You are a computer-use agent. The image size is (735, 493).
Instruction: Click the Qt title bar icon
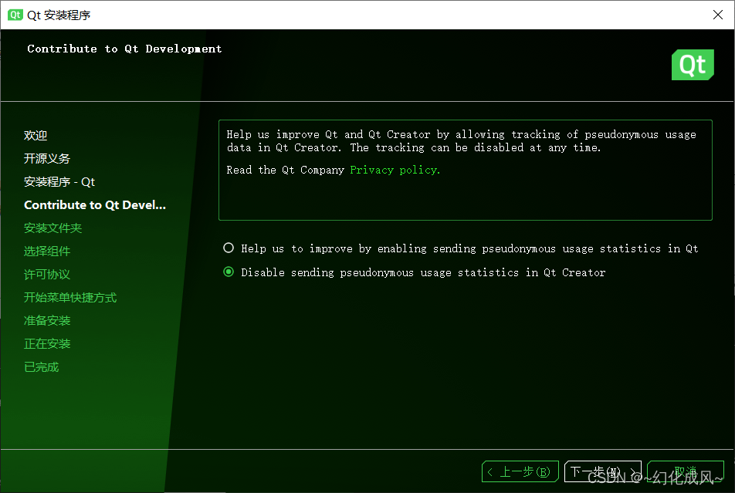click(15, 15)
